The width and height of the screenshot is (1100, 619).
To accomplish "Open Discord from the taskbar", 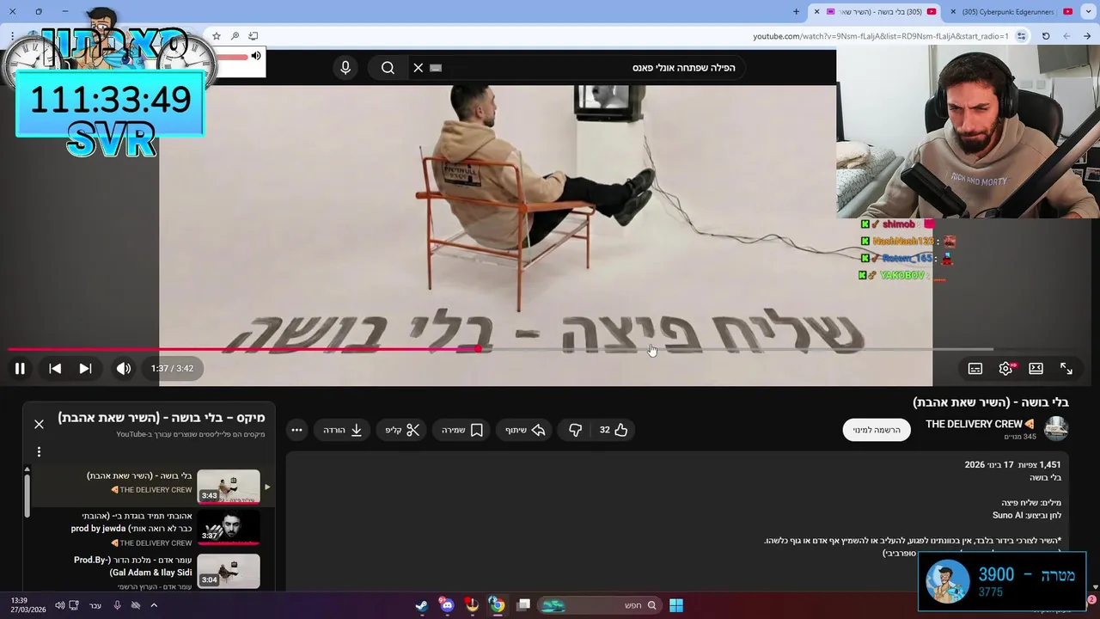I will pos(447,605).
